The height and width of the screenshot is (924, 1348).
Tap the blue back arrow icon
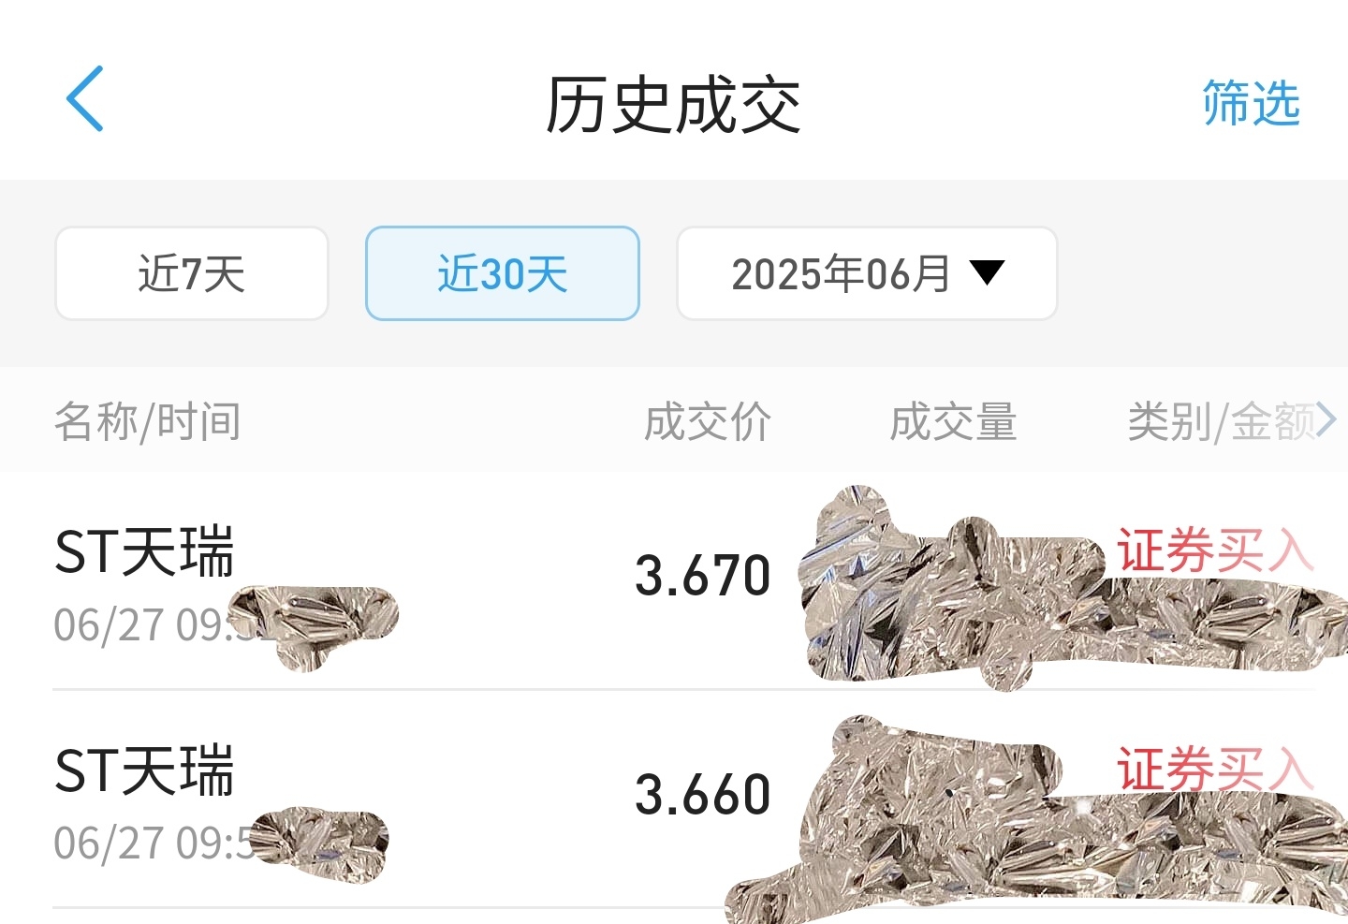[x=84, y=99]
